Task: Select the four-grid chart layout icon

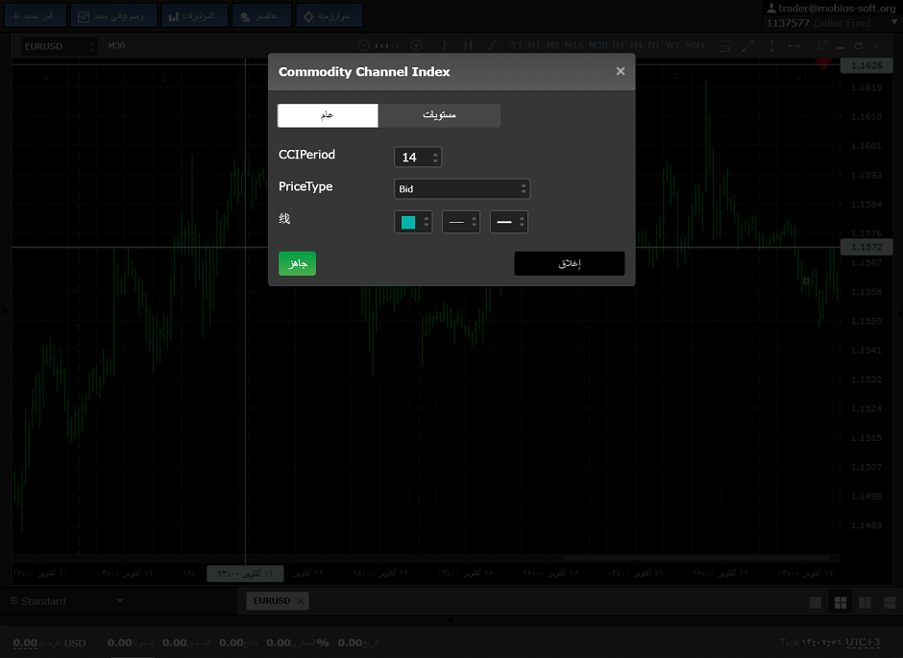Action: [841, 602]
